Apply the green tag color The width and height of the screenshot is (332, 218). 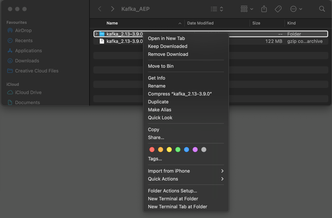pyautogui.click(x=178, y=150)
